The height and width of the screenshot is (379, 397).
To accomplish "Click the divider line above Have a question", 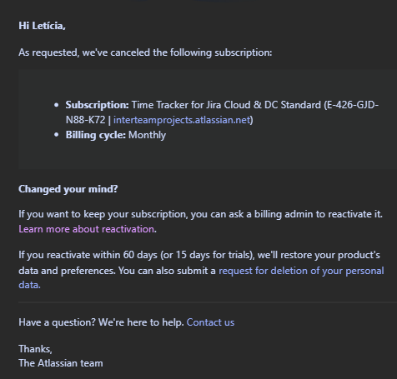I will pyautogui.click(x=208, y=302).
